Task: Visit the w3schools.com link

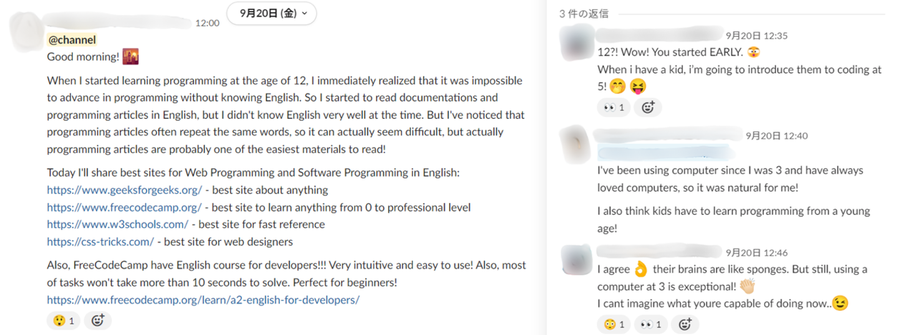Action: tap(117, 224)
